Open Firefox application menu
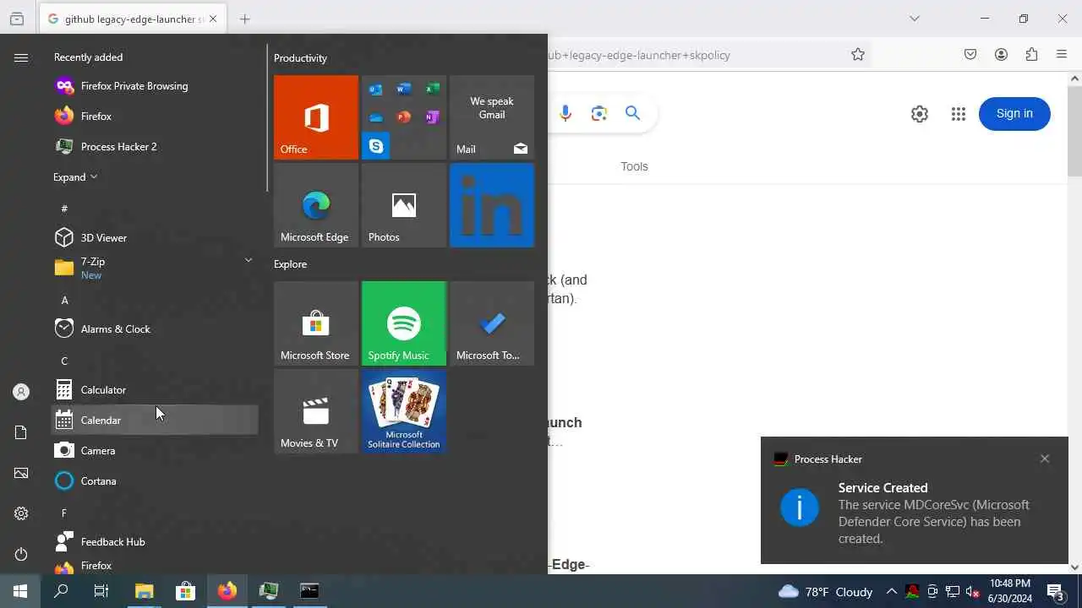This screenshot has height=608, width=1082. pyautogui.click(x=1062, y=55)
